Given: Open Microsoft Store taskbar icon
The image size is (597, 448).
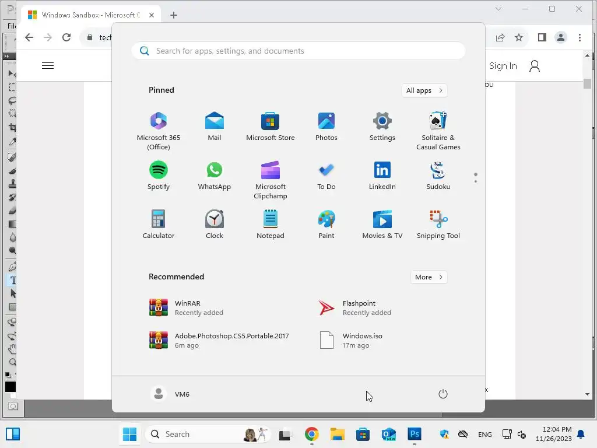Looking at the screenshot, I should tap(363, 434).
